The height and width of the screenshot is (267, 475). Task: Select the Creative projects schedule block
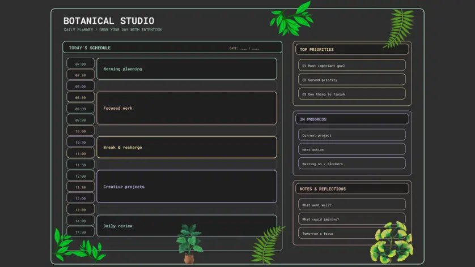[186, 187]
